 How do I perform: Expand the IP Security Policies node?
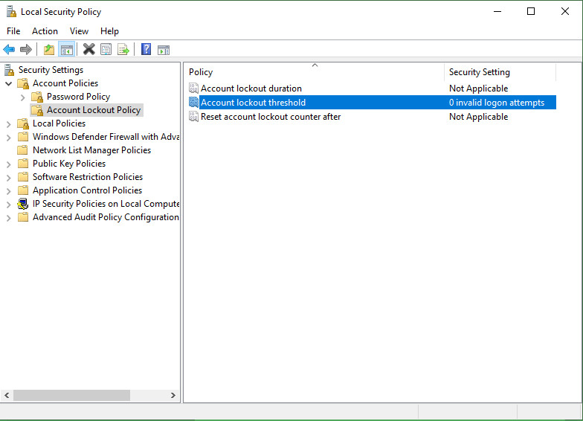[x=9, y=205]
